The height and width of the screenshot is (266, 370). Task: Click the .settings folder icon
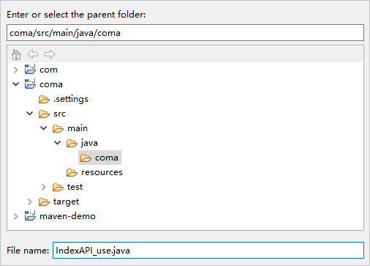(x=44, y=99)
